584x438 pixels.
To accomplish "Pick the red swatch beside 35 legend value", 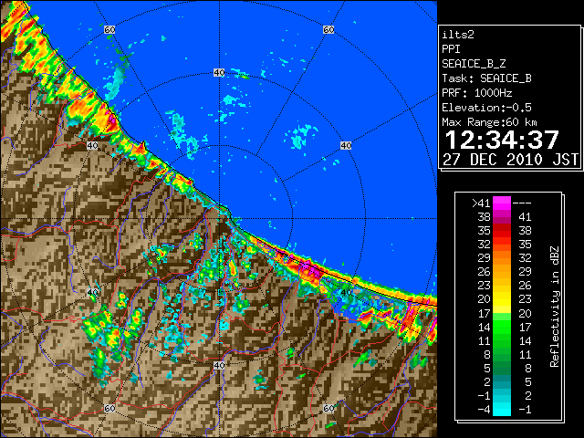I will point(502,231).
